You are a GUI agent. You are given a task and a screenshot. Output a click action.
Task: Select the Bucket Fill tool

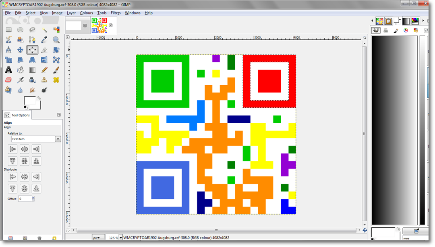tap(20, 70)
